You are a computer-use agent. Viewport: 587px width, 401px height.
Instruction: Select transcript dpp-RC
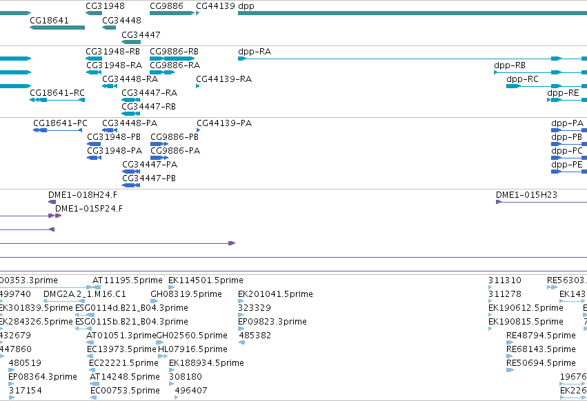click(x=522, y=79)
